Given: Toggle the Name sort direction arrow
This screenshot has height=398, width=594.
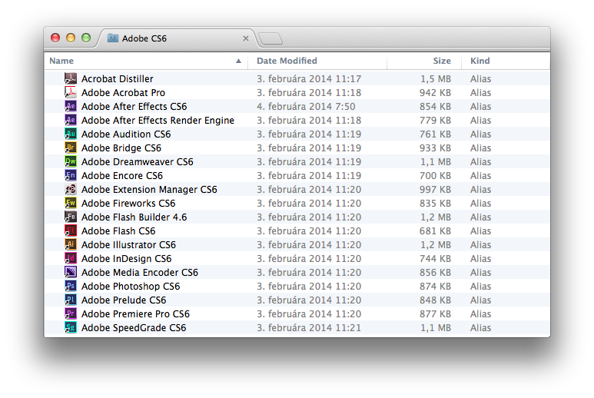Looking at the screenshot, I should click(x=238, y=61).
